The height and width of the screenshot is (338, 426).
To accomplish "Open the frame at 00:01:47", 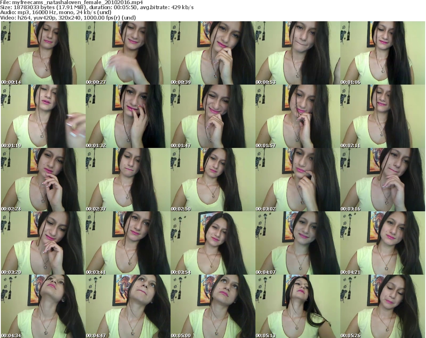I will pos(213,116).
